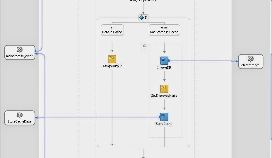Click the StoreCacheData label text

tap(19, 121)
